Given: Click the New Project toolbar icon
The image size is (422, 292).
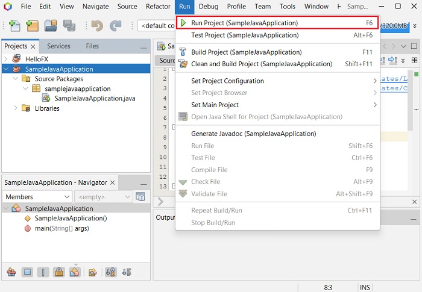Looking at the screenshot, I should tap(32, 25).
